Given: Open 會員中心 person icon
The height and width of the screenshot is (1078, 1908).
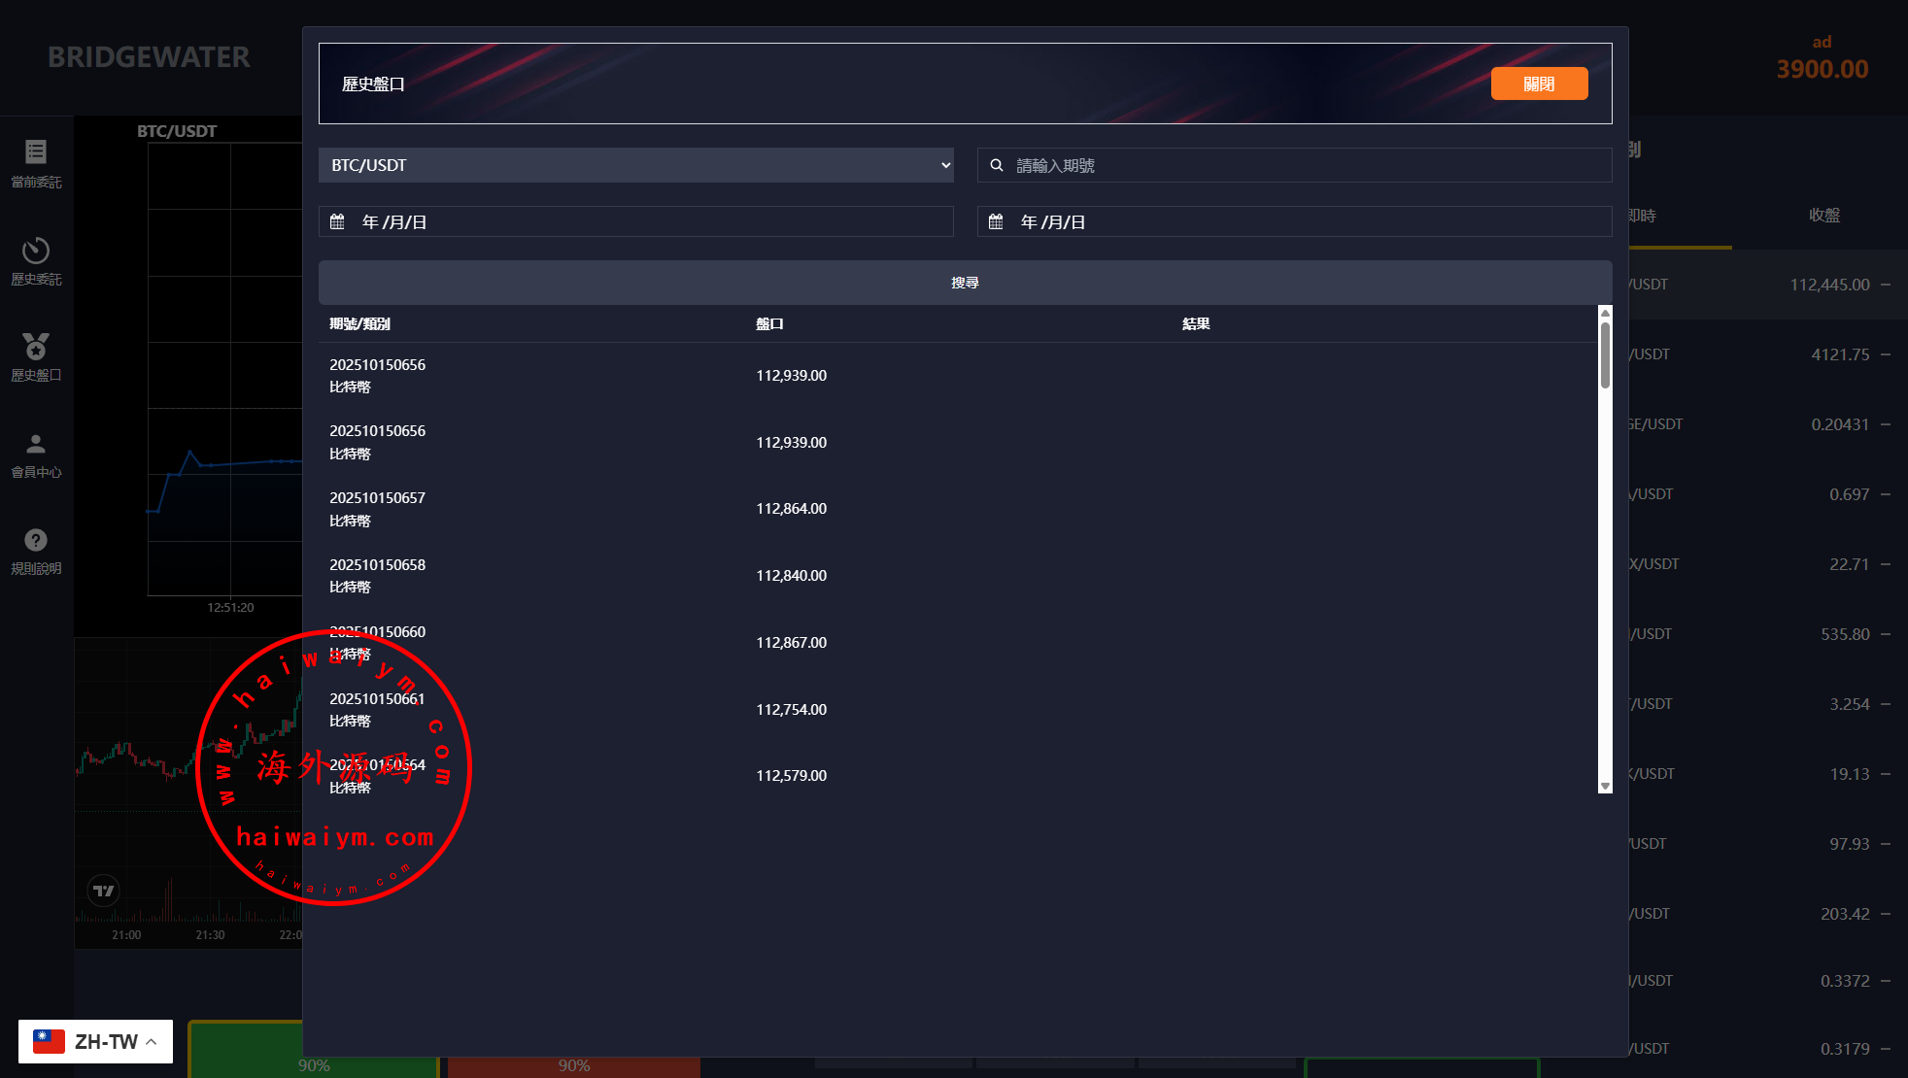Looking at the screenshot, I should (x=36, y=444).
